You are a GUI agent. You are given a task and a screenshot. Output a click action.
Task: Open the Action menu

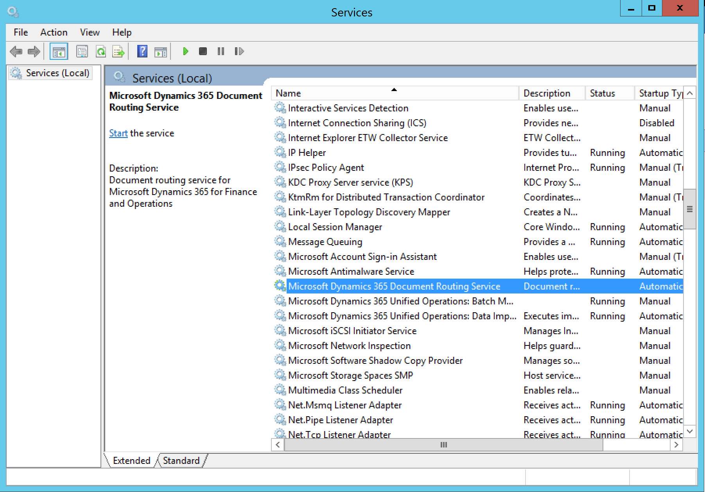[54, 32]
